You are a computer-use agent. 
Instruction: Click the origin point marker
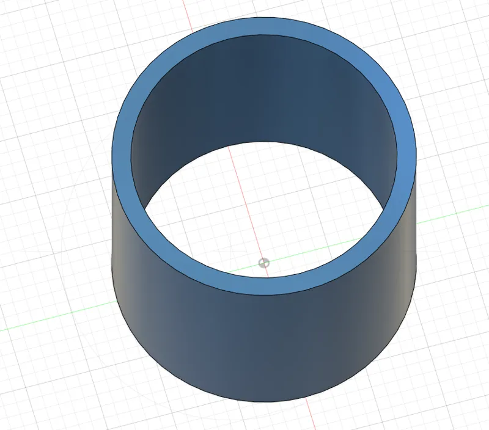(x=264, y=263)
